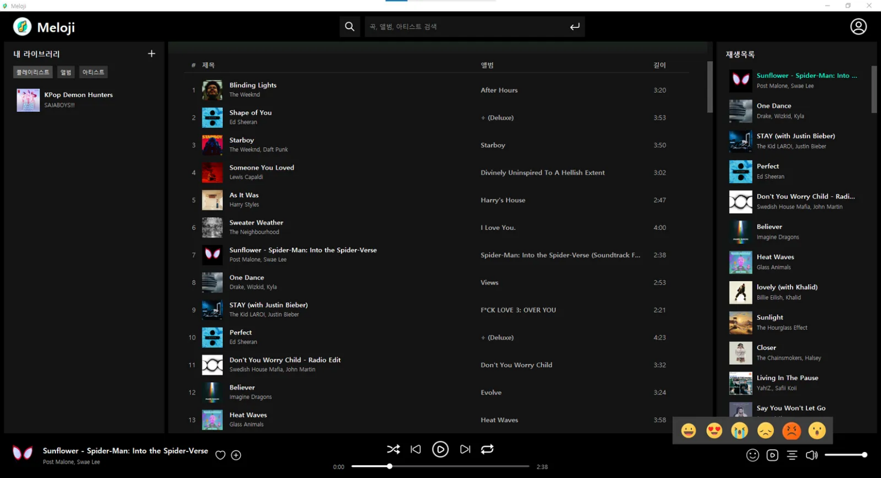
Task: Switch to the 아티스트 tab
Action: (x=93, y=72)
